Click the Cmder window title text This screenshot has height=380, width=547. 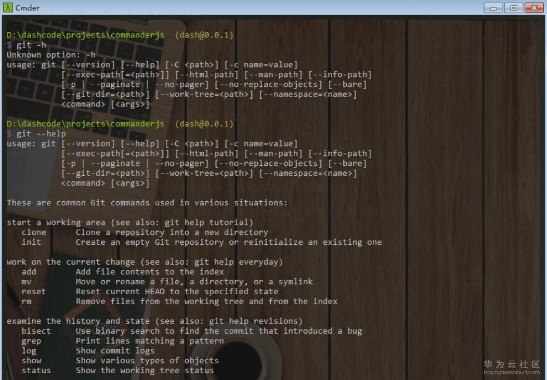pyautogui.click(x=27, y=8)
